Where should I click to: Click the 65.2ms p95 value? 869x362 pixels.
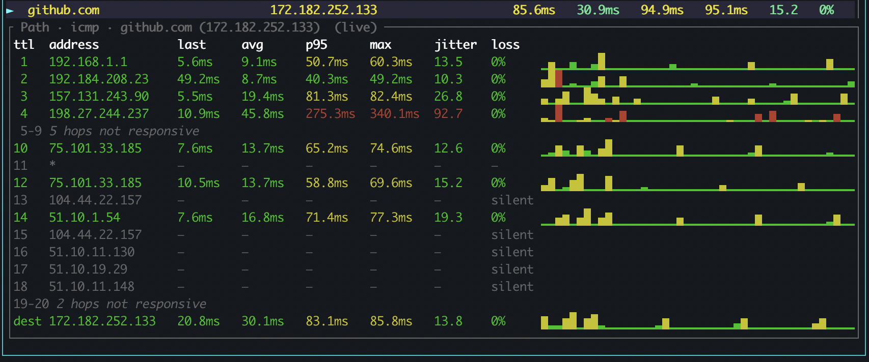[x=327, y=148]
